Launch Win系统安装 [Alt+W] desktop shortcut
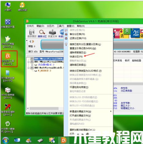Viewport: 143px width, 144px height. click(8, 76)
